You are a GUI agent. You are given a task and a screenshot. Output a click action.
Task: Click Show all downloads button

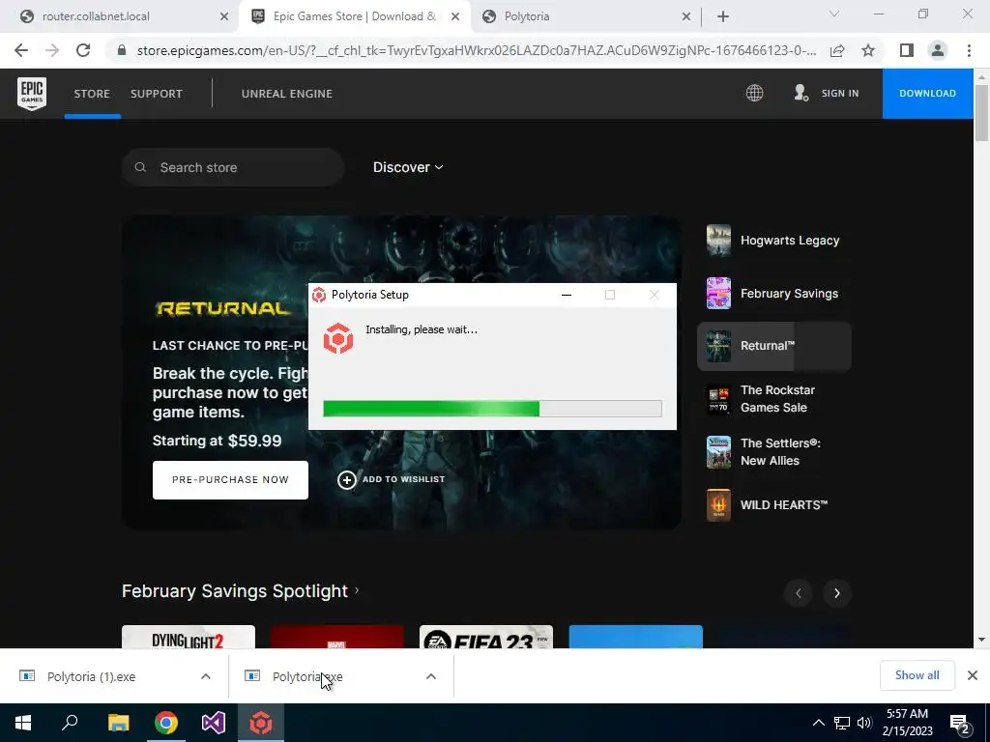pyautogui.click(x=917, y=675)
